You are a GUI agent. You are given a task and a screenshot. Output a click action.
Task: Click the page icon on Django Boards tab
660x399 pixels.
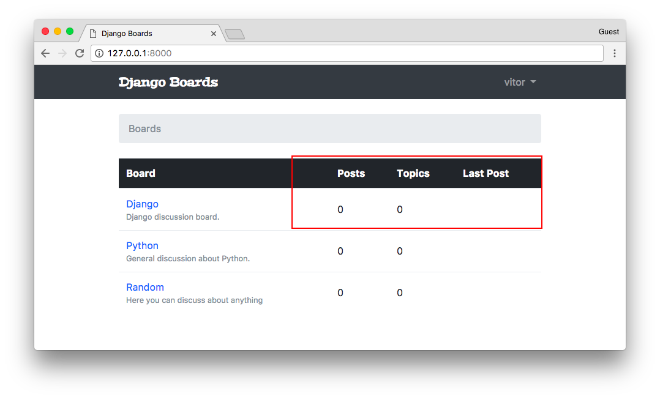pos(93,34)
